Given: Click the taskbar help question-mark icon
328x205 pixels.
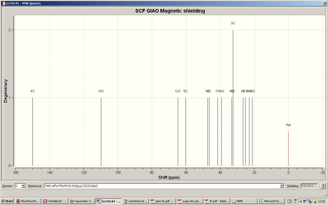Looking at the screenshot, I should pos(289,201).
